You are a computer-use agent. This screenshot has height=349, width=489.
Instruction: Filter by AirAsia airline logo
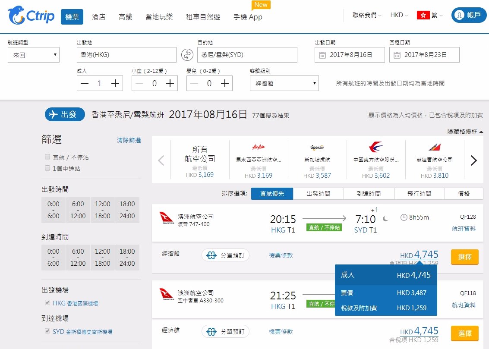pyautogui.click(x=258, y=147)
